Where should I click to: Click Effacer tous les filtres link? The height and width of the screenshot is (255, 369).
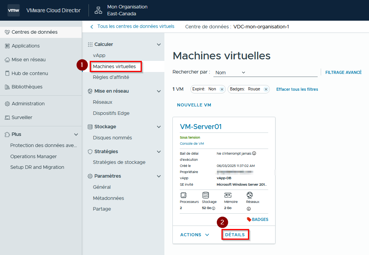point(297,89)
